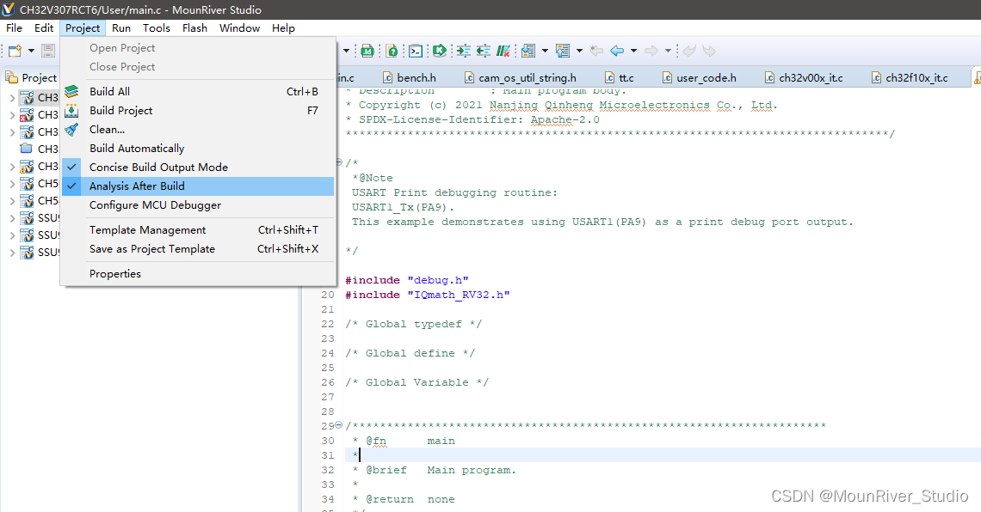Choose Save as Project Template
Viewport: 981px width, 512px height.
(198, 249)
